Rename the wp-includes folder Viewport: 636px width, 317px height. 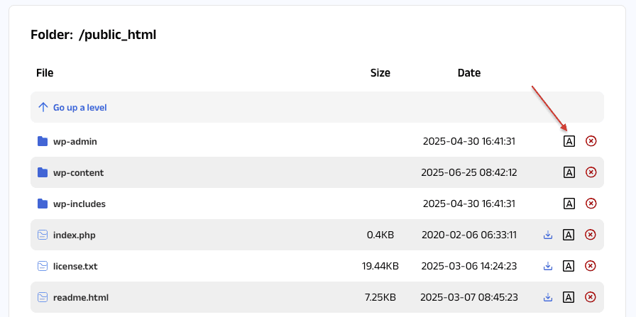569,204
